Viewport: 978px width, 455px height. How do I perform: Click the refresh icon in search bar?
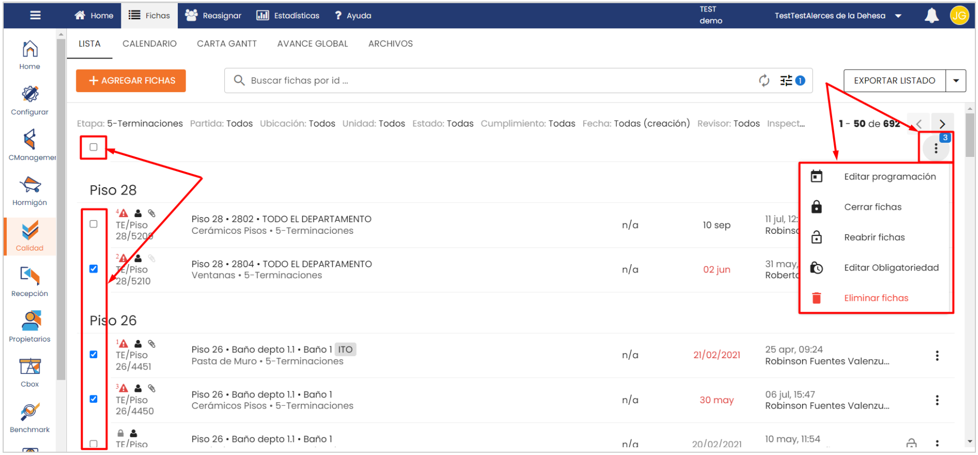click(x=764, y=81)
